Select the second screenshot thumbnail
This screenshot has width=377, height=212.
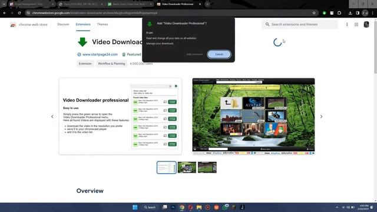click(187, 167)
